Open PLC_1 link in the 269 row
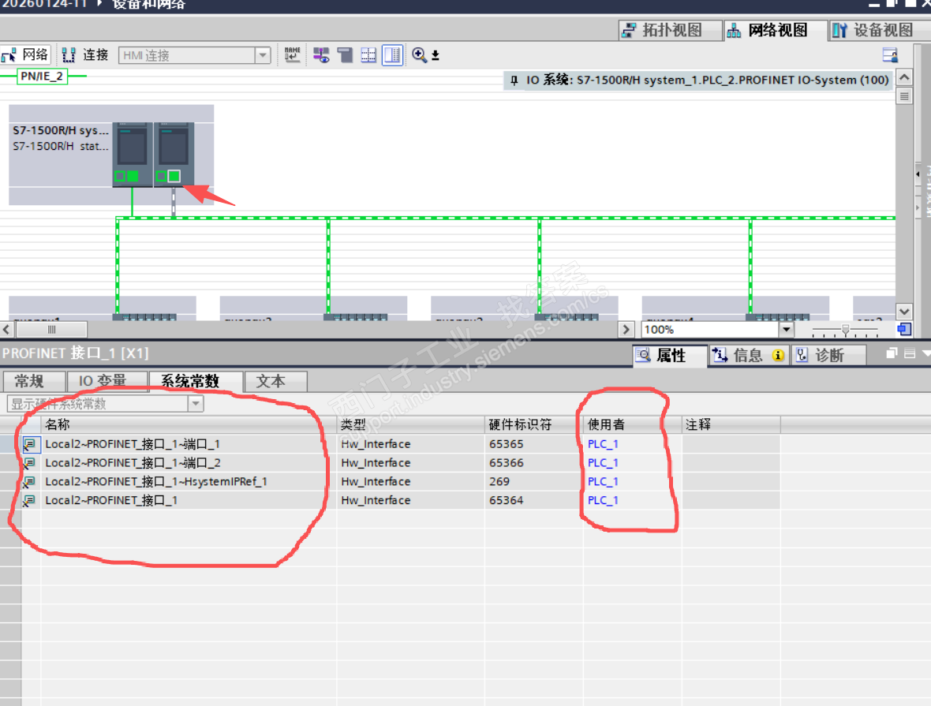The width and height of the screenshot is (931, 706). (x=603, y=481)
